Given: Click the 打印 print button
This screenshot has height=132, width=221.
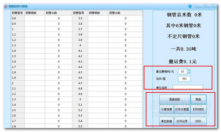Looking at the screenshot, I should tap(198, 121).
